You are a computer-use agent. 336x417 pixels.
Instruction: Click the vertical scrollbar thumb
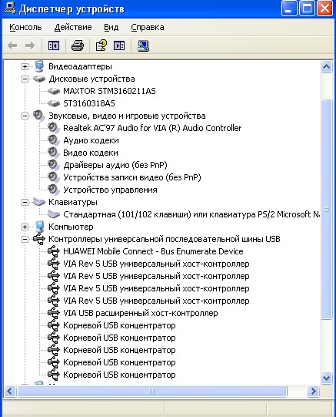click(x=326, y=209)
